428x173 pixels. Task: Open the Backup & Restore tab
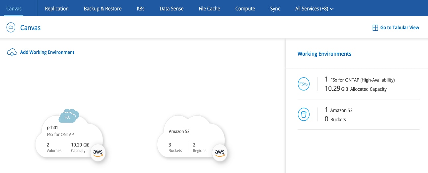(103, 9)
